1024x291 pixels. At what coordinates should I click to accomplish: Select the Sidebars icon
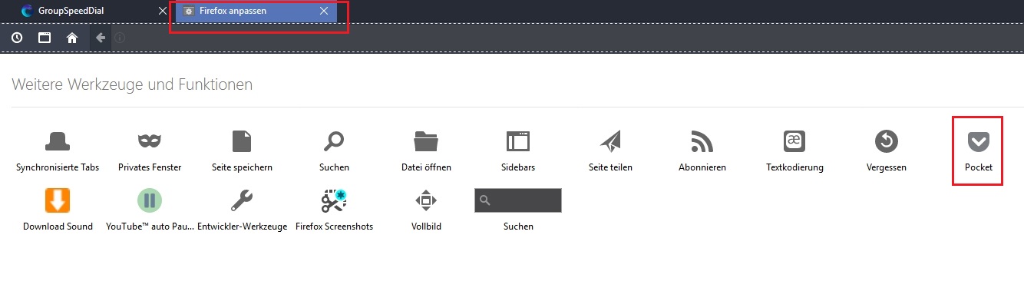[518, 141]
